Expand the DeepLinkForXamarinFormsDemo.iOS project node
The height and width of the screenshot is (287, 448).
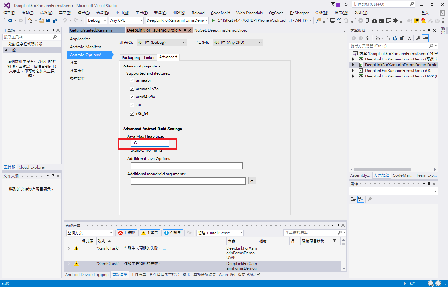[x=353, y=71]
